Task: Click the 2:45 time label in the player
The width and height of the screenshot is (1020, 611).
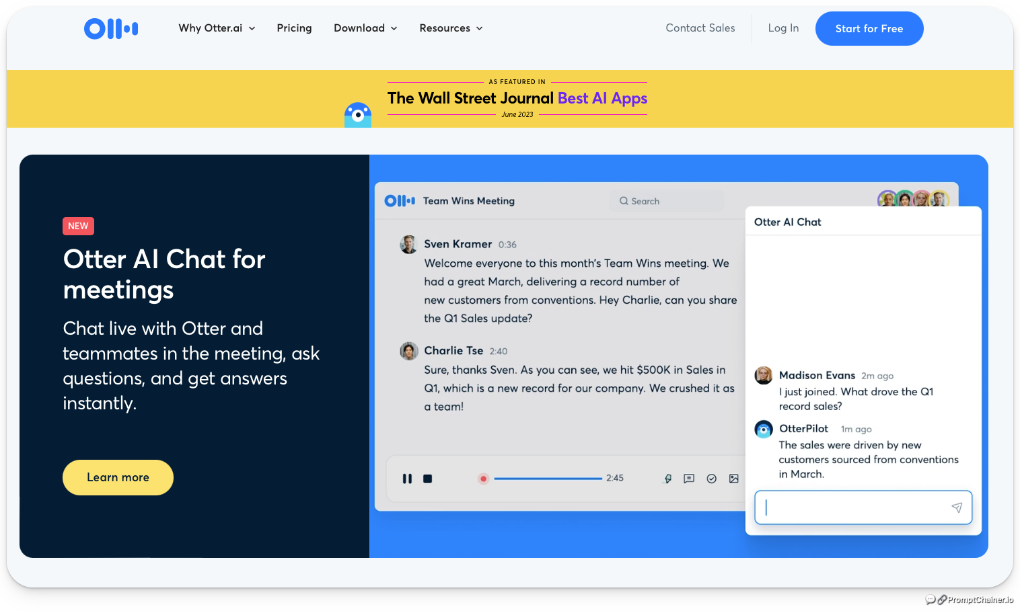Action: tap(614, 478)
